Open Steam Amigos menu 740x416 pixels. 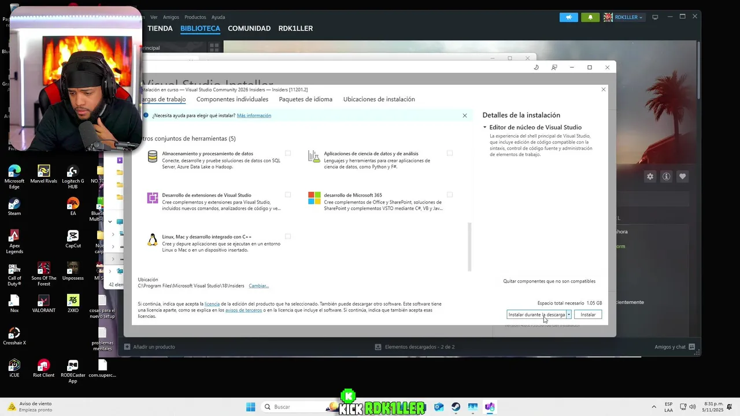(x=171, y=17)
